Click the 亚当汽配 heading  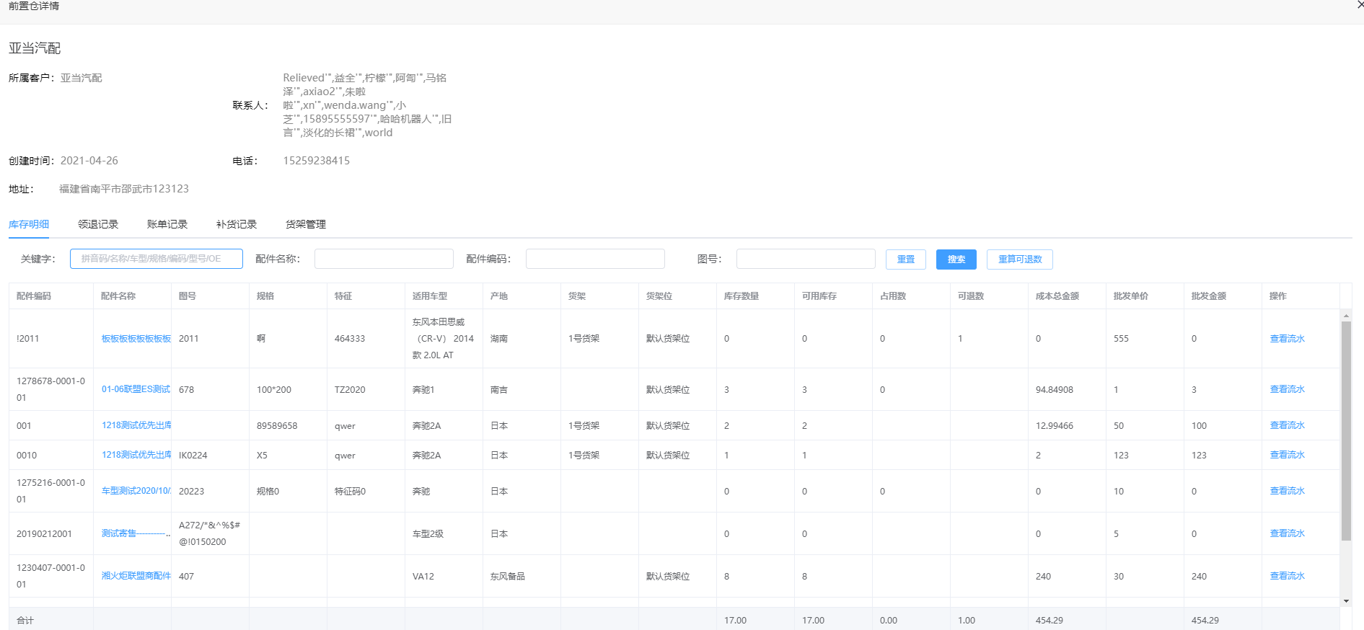point(35,48)
